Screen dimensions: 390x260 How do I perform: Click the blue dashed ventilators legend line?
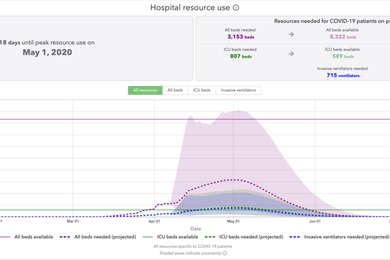tap(295, 237)
